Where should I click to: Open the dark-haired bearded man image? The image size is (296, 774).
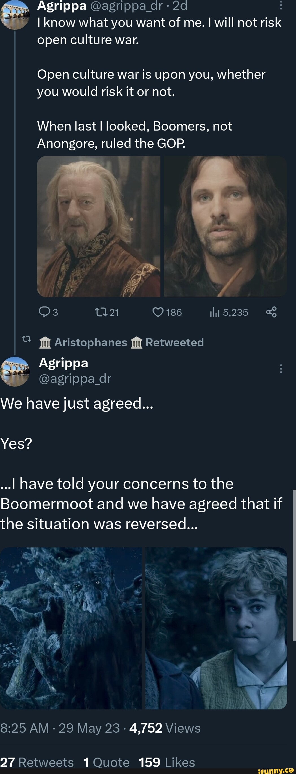coord(225,226)
